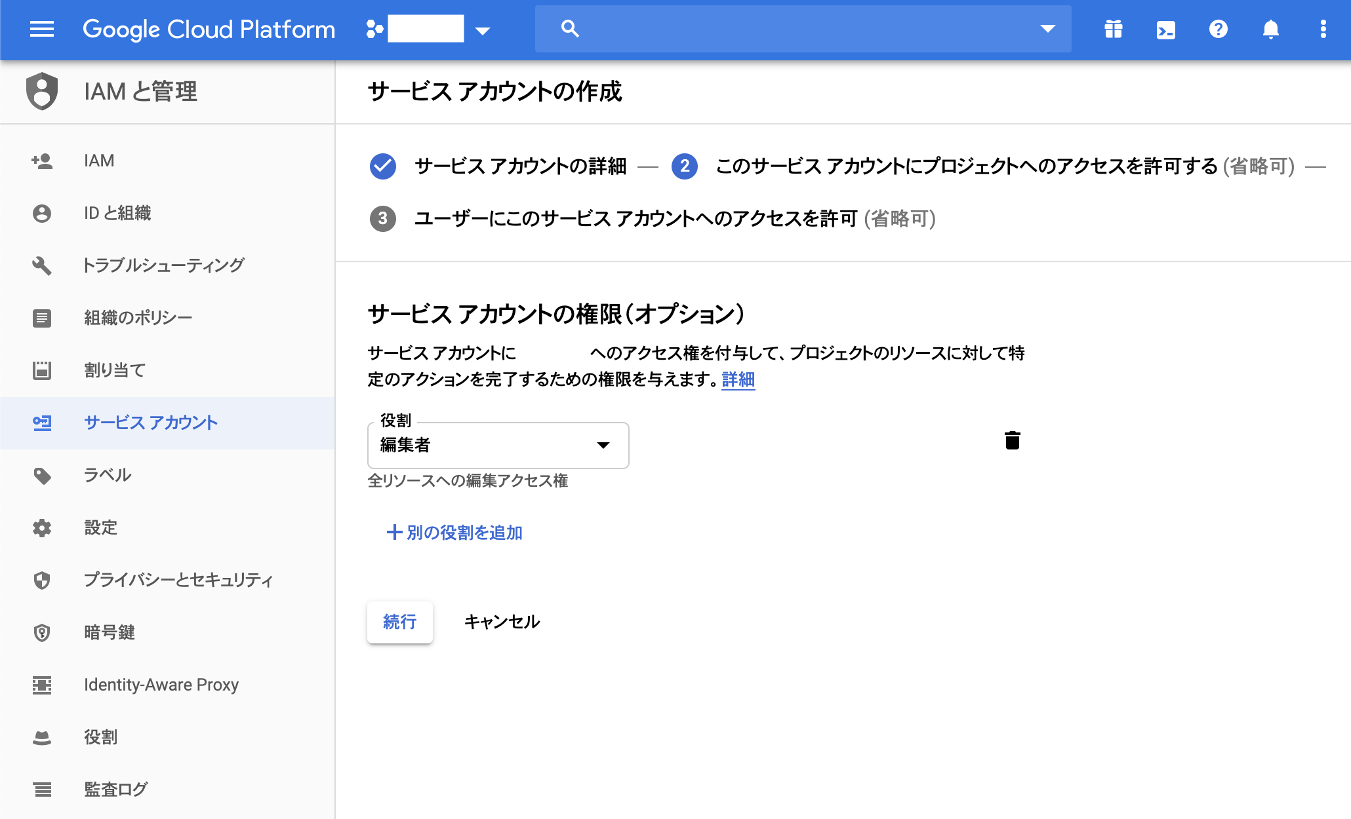
Task: Go to step 3: ユーザーにこのサービス アカウントへのアクセスを許可
Action: [x=674, y=219]
